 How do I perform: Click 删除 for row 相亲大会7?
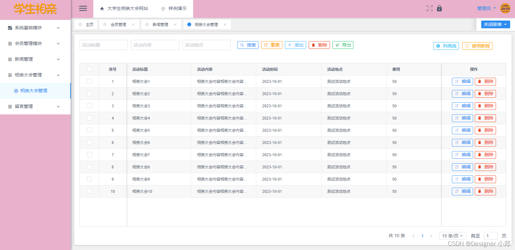point(485,155)
